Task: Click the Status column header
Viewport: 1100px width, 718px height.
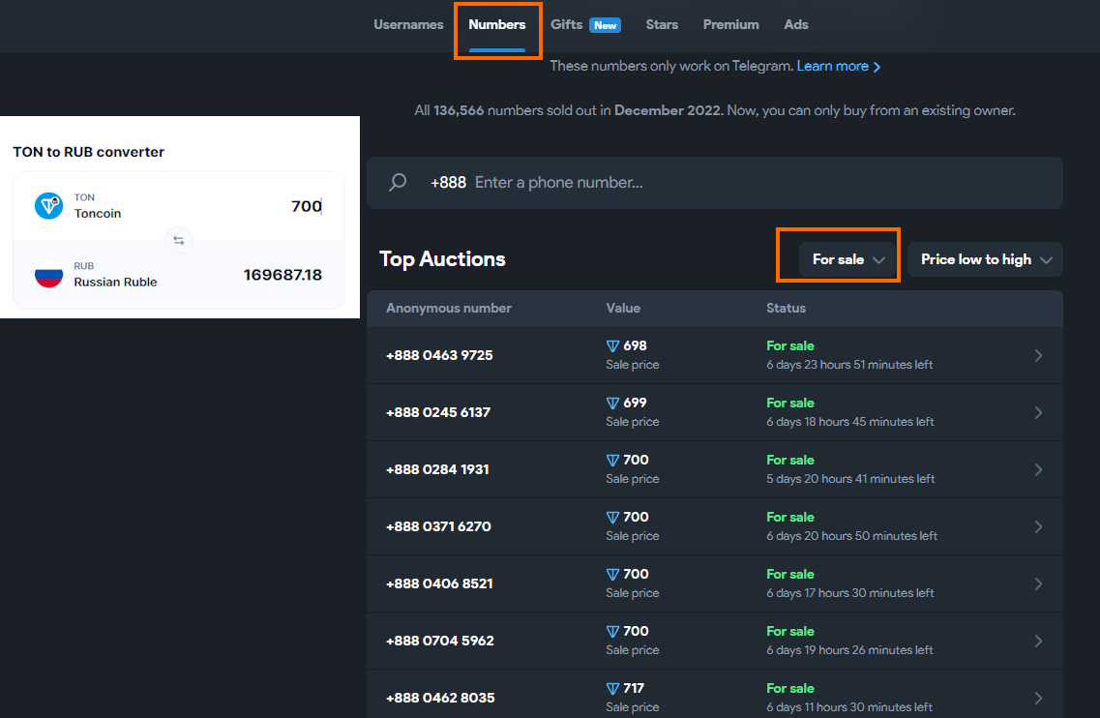Action: click(x=786, y=308)
